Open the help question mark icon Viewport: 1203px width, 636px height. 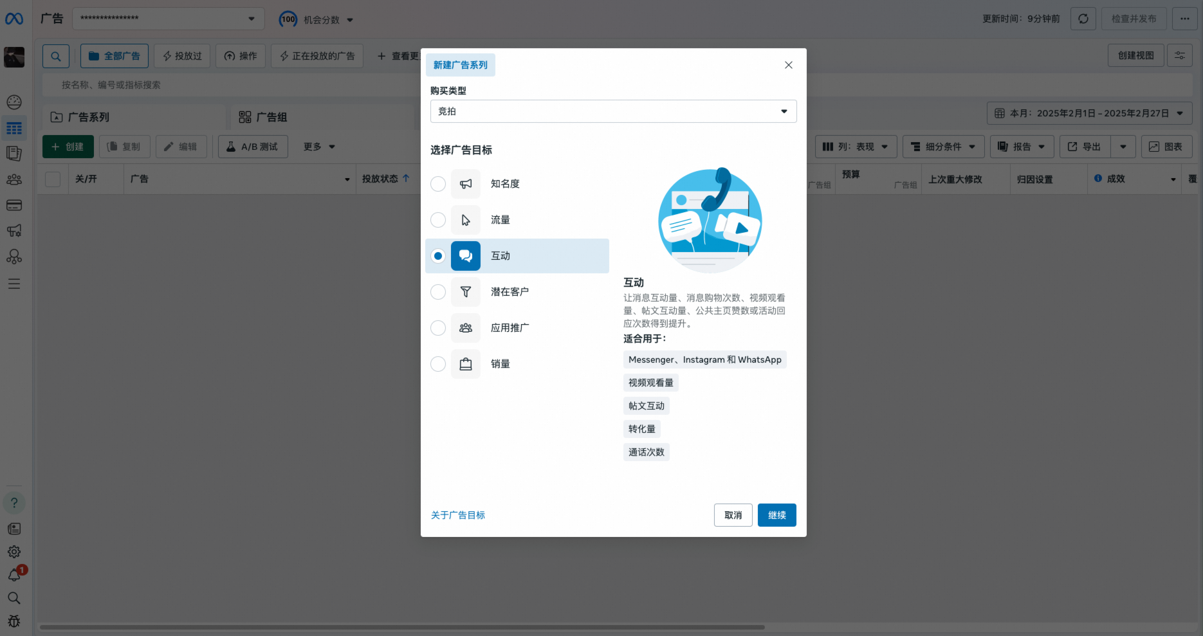click(x=14, y=503)
